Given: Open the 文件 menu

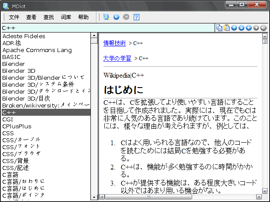Looking at the screenshot, I should pos(14,17).
